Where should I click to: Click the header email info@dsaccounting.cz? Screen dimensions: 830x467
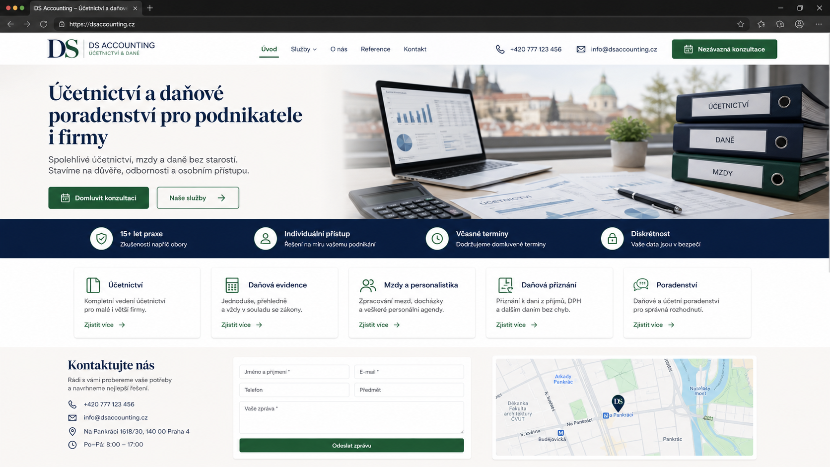click(x=623, y=49)
